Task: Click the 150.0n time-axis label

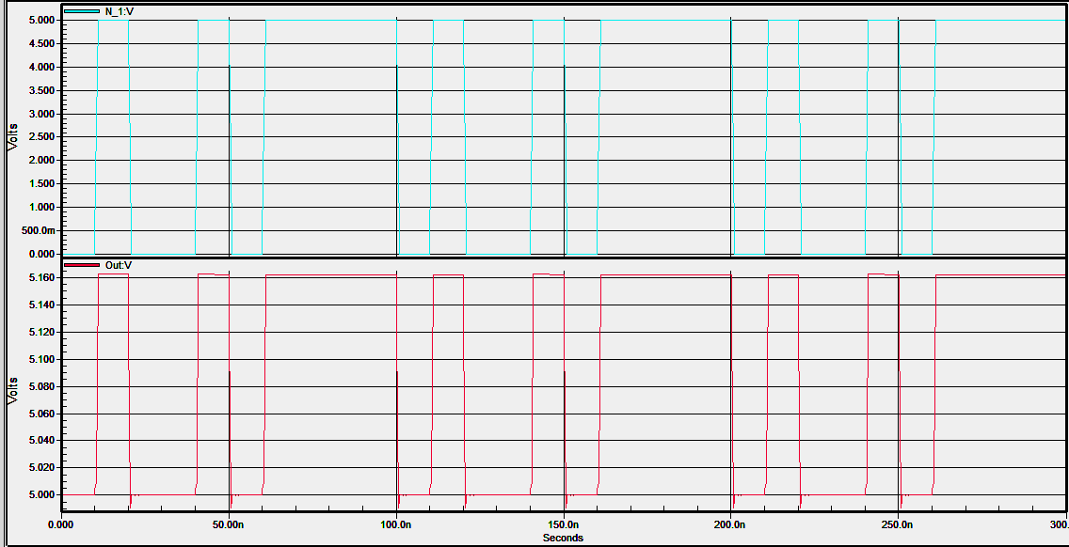Action: click(x=564, y=525)
